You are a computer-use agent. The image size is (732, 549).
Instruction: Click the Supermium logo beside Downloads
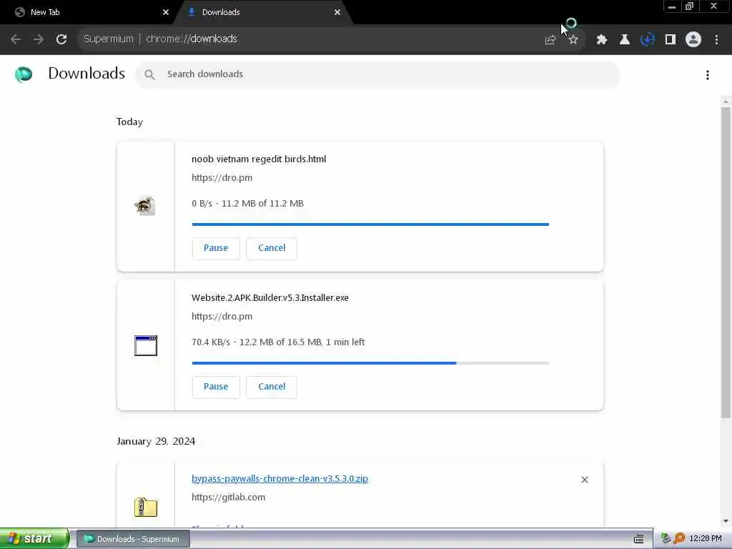pyautogui.click(x=24, y=74)
